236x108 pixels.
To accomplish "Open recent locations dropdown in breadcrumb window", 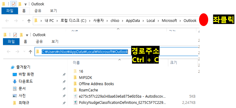I will 23,21.
